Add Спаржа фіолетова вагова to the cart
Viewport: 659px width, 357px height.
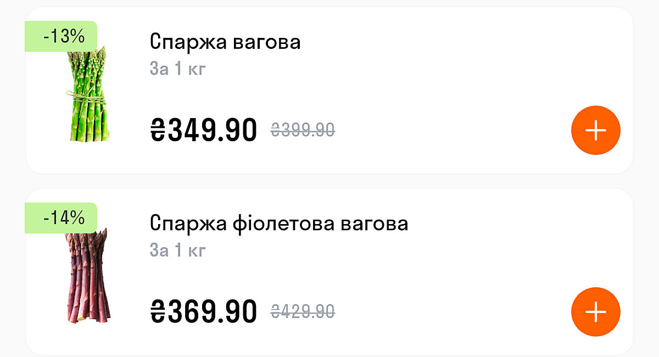click(595, 312)
